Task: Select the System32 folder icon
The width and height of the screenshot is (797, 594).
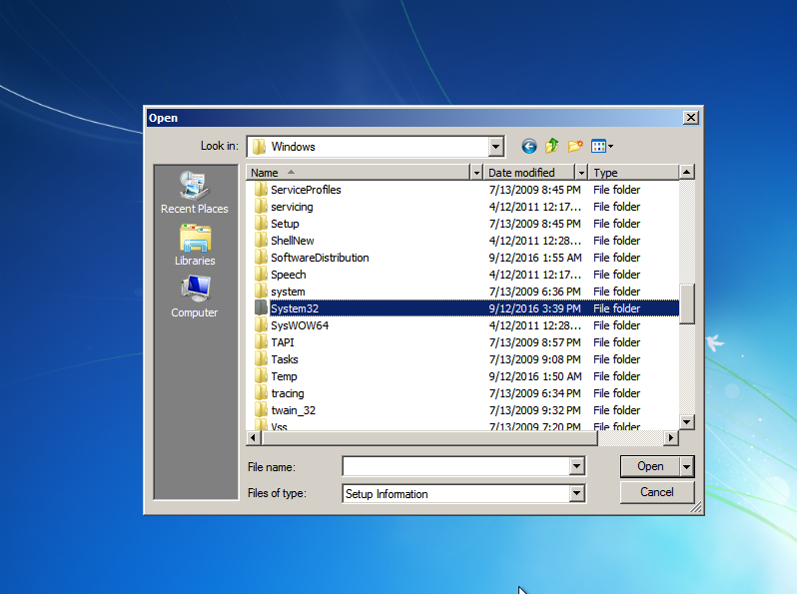Action: pyautogui.click(x=261, y=308)
